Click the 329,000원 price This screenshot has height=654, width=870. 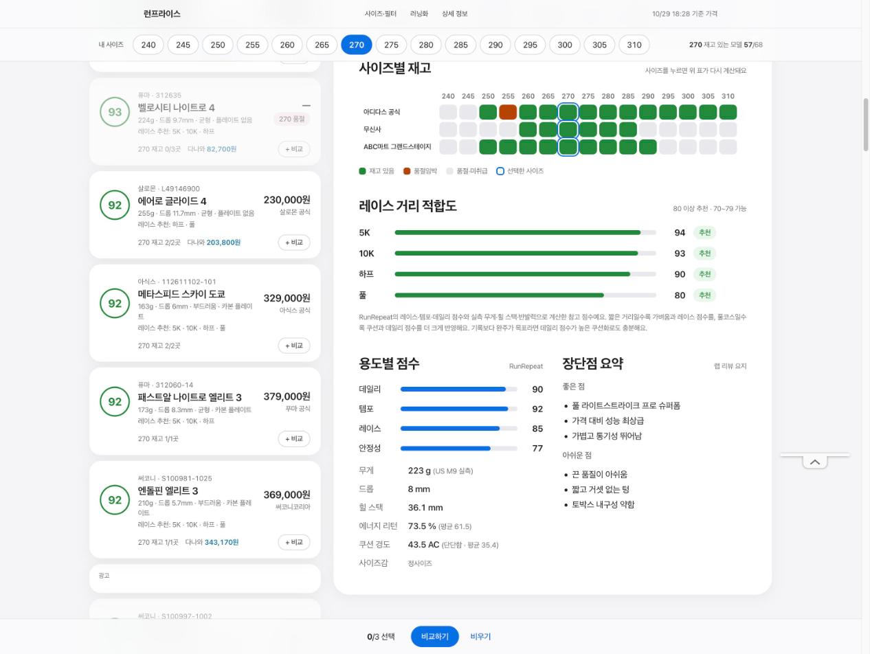tap(287, 298)
